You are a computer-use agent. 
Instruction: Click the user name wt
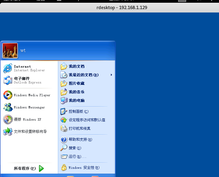23,51
